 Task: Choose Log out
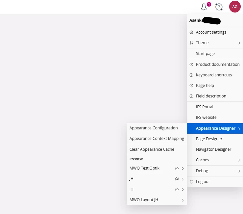215,182
